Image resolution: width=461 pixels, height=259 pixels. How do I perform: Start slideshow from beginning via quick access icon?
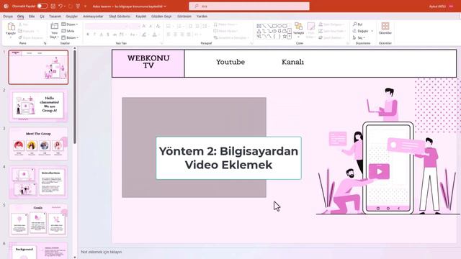pos(78,6)
